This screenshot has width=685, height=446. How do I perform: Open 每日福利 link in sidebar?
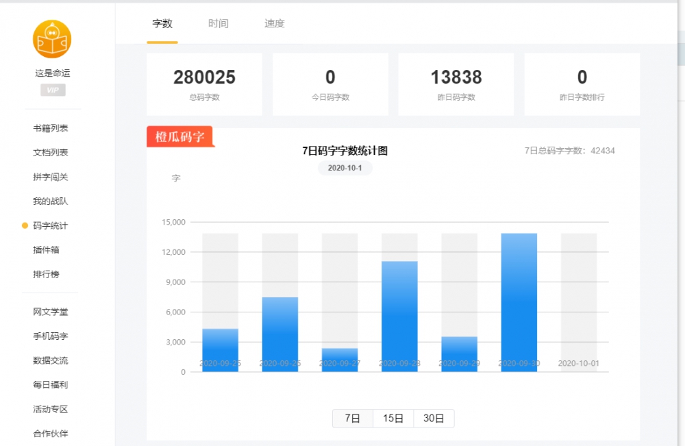tap(51, 385)
